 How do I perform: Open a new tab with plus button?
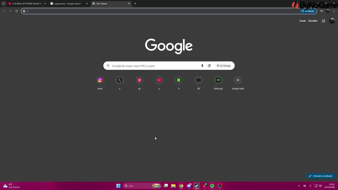[135, 4]
